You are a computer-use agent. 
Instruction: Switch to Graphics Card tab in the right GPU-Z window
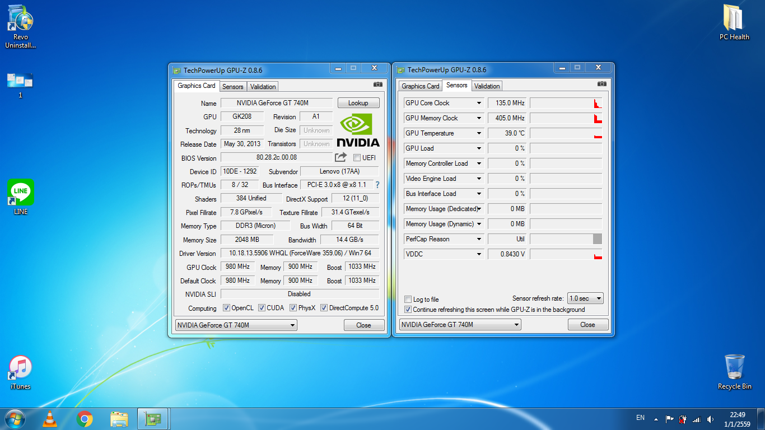tap(421, 86)
